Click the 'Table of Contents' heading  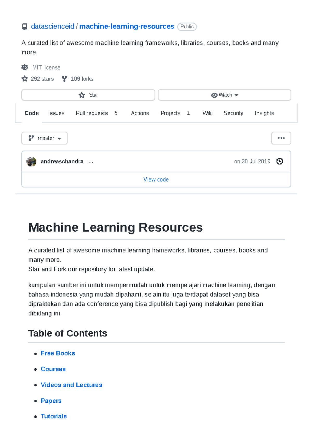(x=68, y=333)
